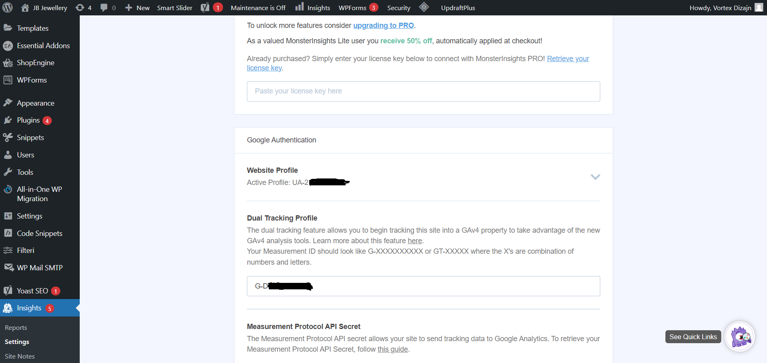Screen dimensions: 767x363
Task: Click the Settings sliders icon in sidebar
Action: 8,216
